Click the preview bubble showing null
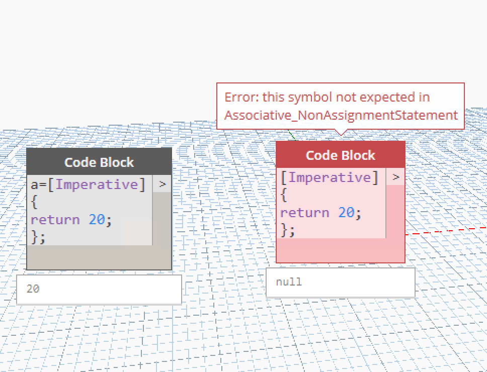Image resolution: width=487 pixels, height=372 pixels. (340, 282)
